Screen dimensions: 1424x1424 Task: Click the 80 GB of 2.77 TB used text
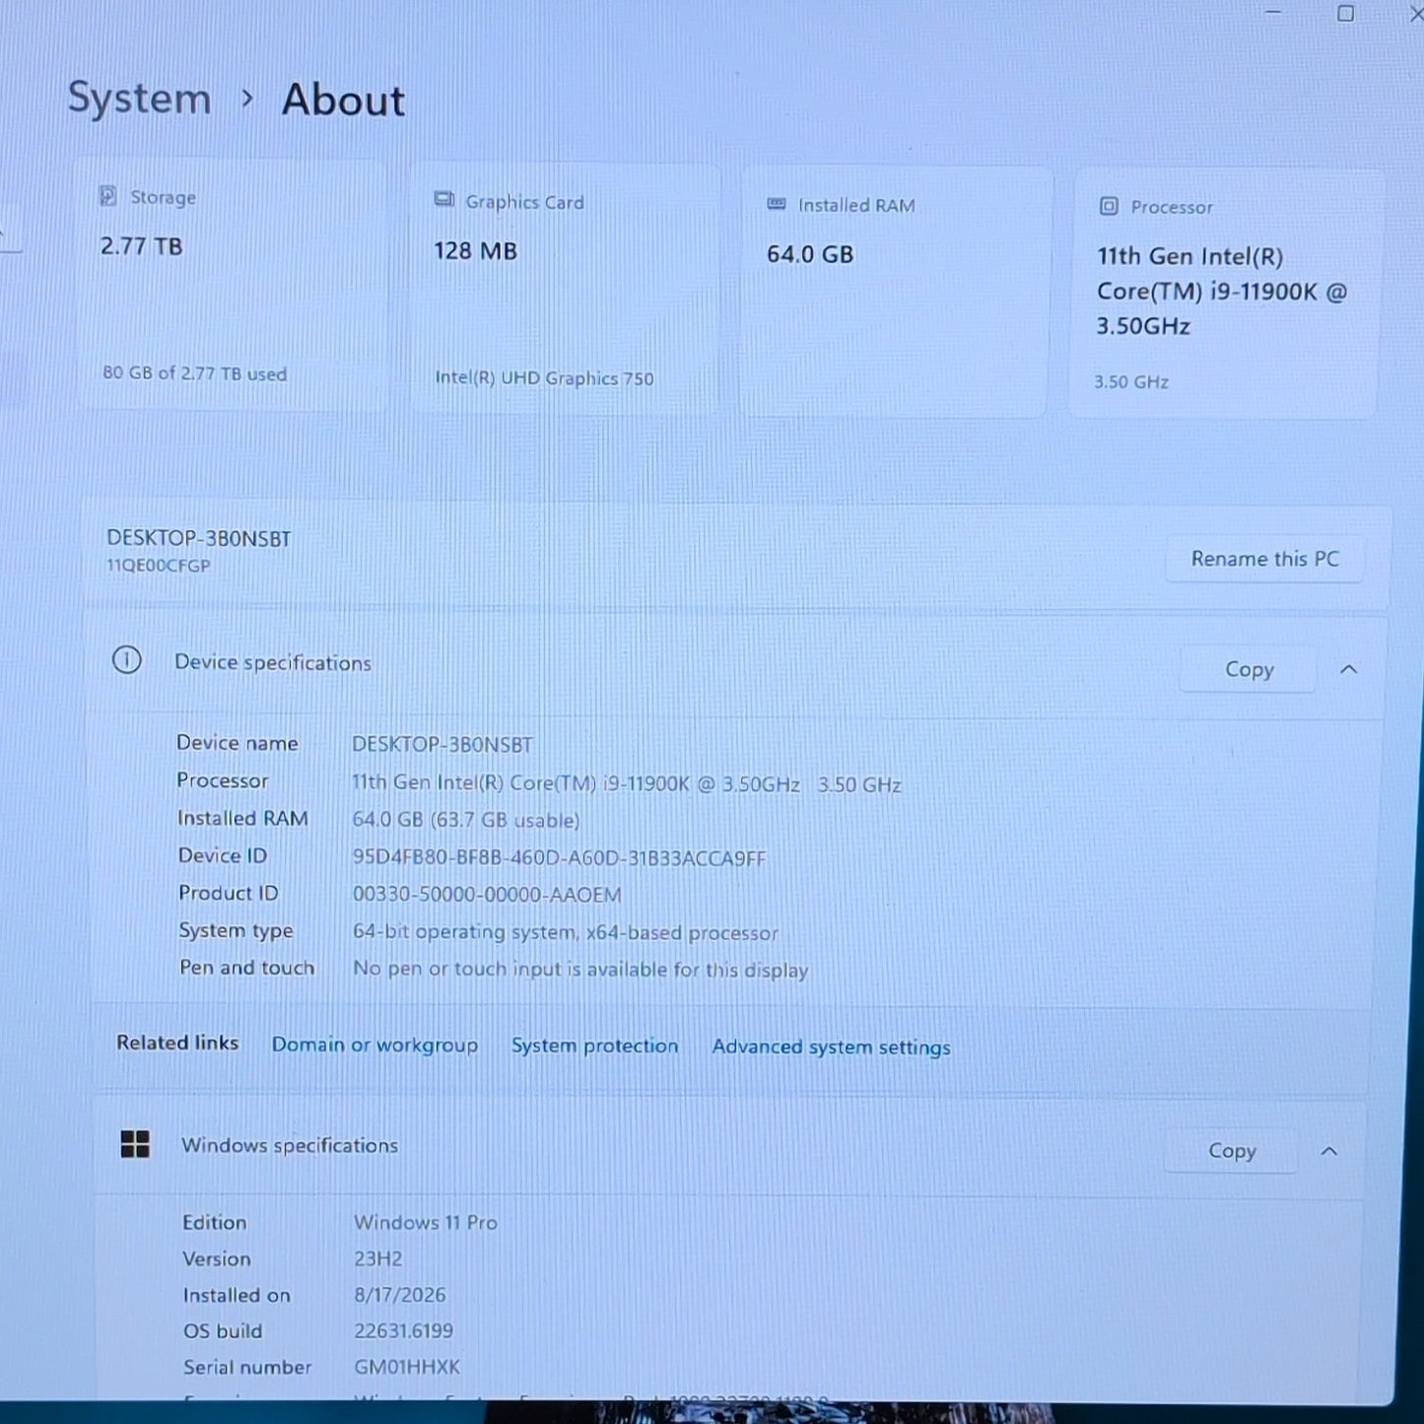tap(195, 373)
